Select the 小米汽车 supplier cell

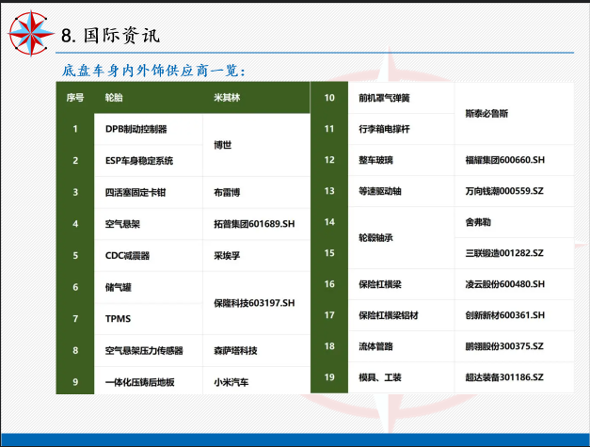pyautogui.click(x=231, y=383)
